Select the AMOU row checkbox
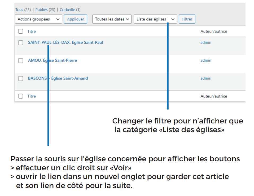The height and width of the screenshot is (196, 254). [21, 61]
